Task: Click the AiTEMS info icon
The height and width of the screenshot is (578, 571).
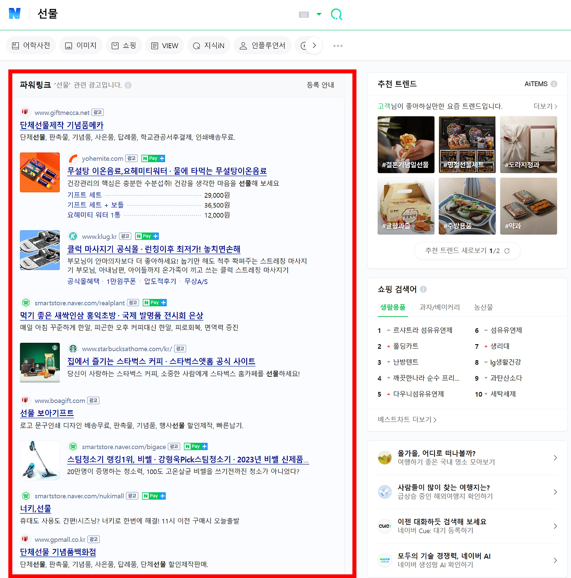Action: tap(554, 84)
